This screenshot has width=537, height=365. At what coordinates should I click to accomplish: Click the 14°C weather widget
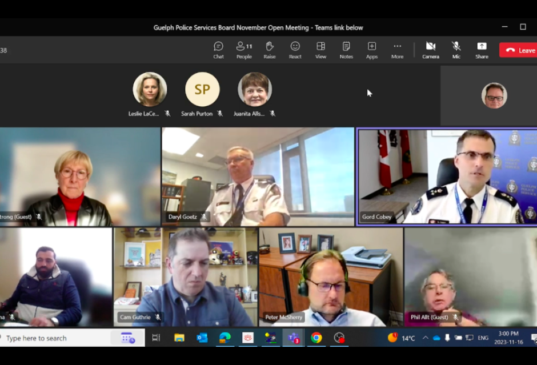402,338
